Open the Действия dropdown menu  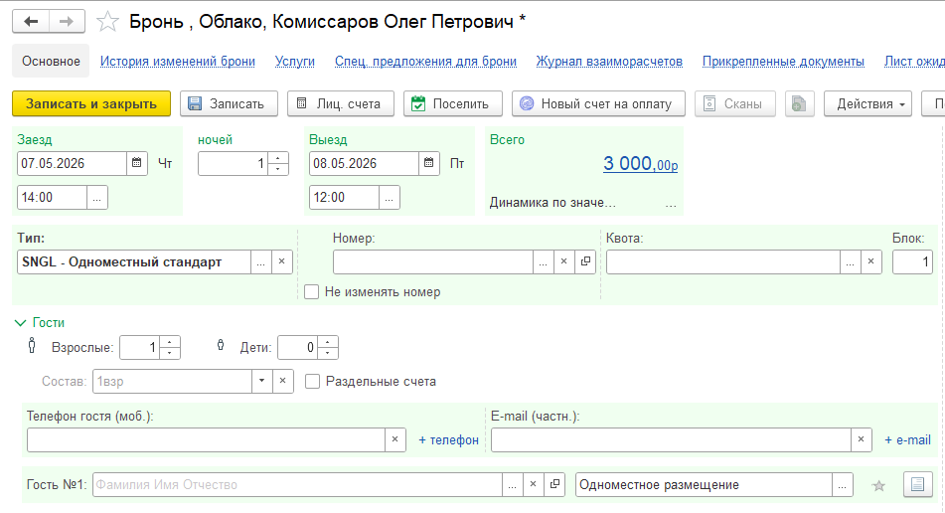(867, 103)
